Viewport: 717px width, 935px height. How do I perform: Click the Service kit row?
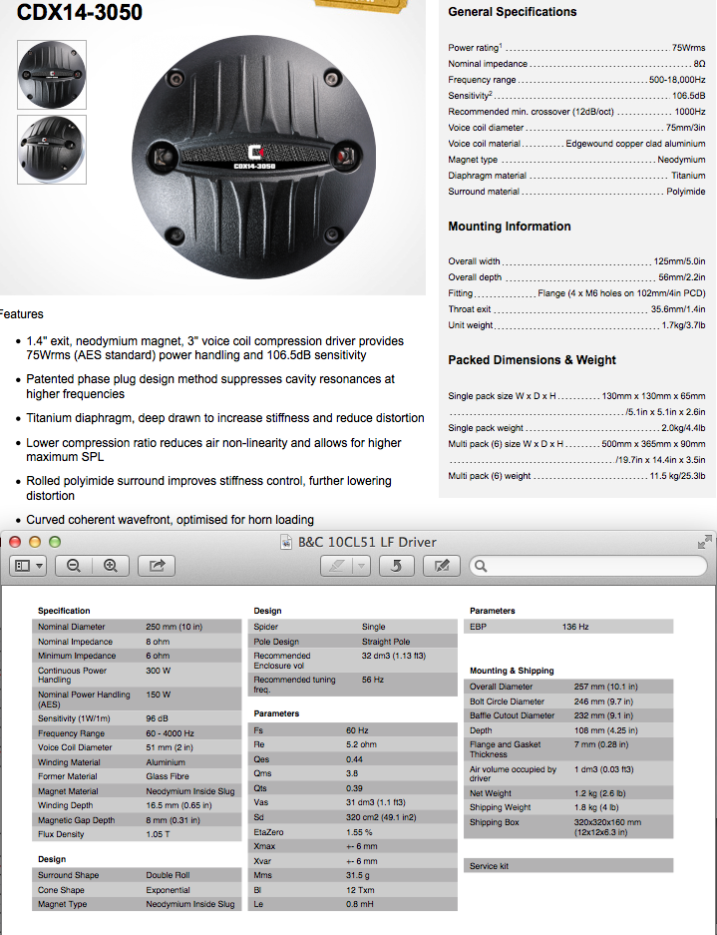(x=568, y=866)
